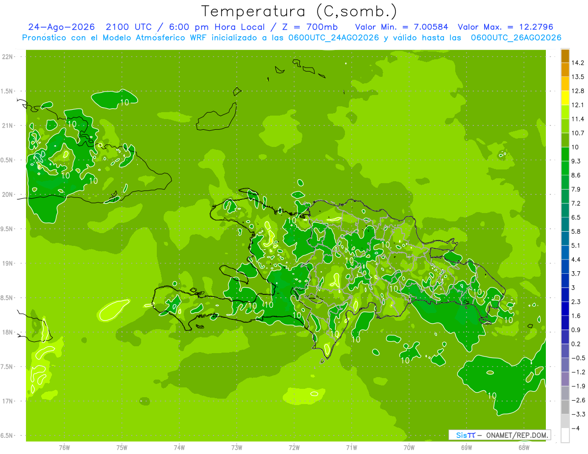Click the longitude label "69W"

point(466,447)
